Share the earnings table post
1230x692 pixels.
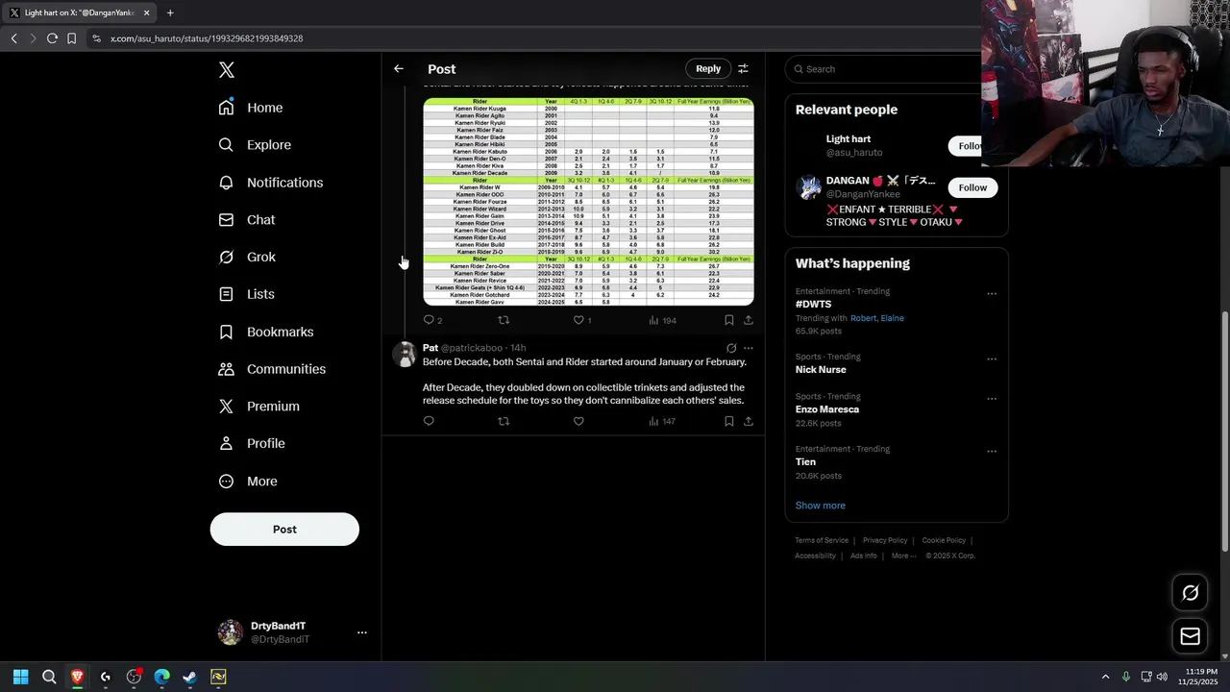click(749, 320)
